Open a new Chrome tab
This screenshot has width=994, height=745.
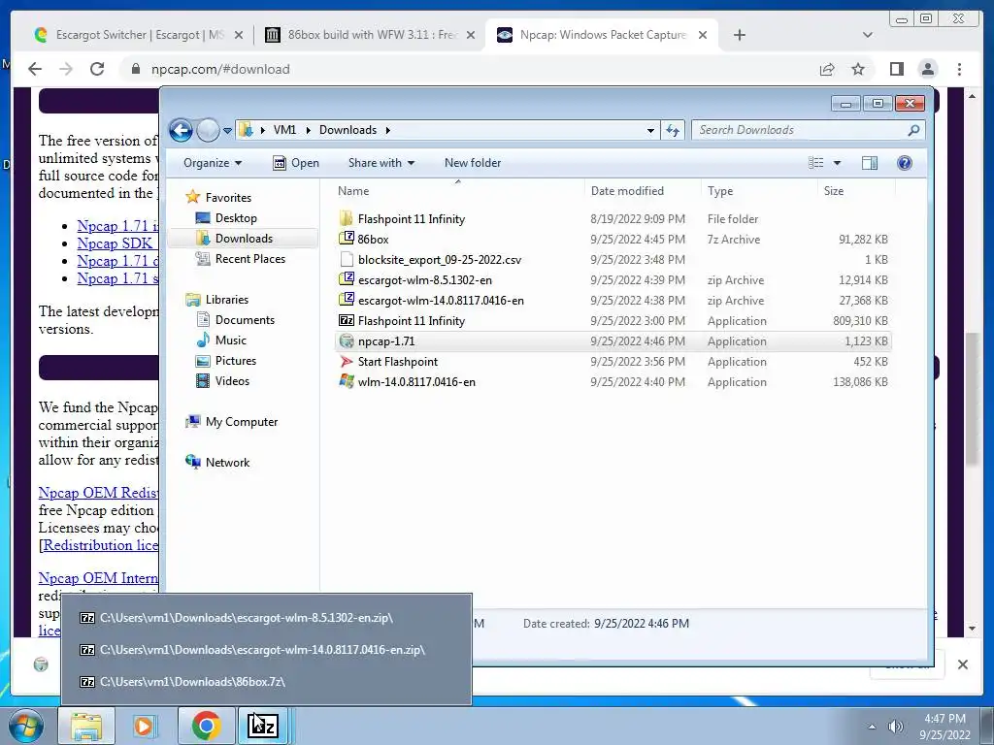coord(739,35)
